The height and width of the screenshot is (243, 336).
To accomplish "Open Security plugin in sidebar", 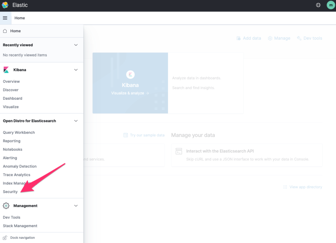I will pos(10,192).
